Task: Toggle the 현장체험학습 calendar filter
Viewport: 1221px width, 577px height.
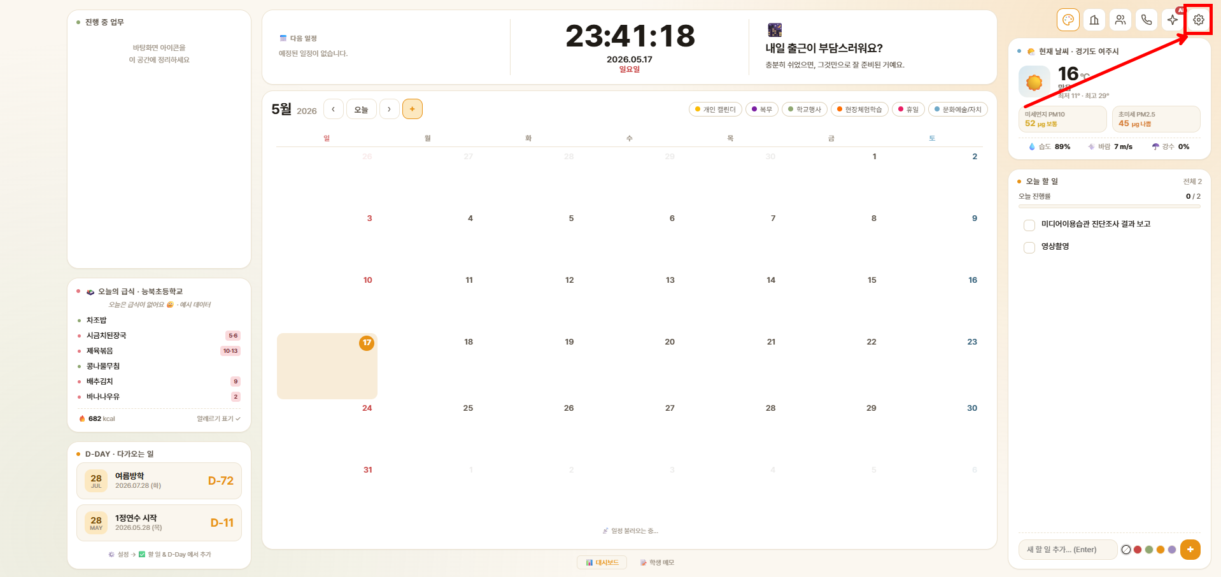Action: pos(859,110)
